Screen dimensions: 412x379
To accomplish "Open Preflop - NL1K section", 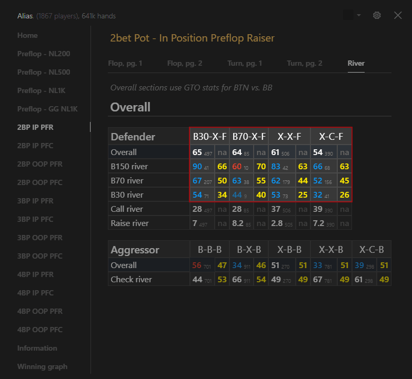I will coord(41,90).
